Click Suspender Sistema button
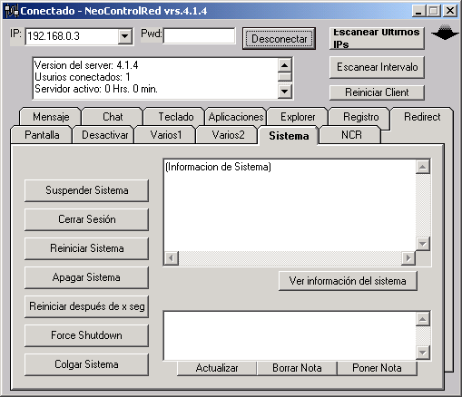This screenshot has width=462, height=397. click(x=86, y=190)
